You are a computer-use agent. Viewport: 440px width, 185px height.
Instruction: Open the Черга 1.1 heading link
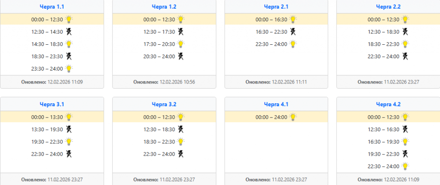(x=52, y=6)
